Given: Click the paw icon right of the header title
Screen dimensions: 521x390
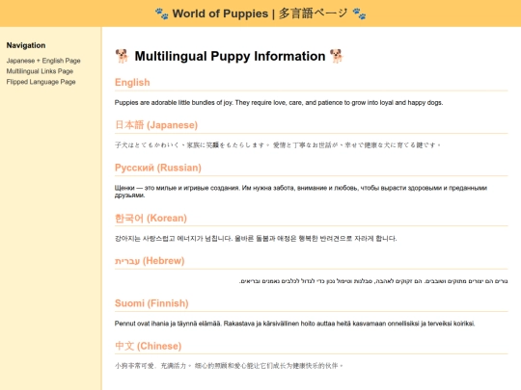Looking at the screenshot, I should click(x=359, y=13).
